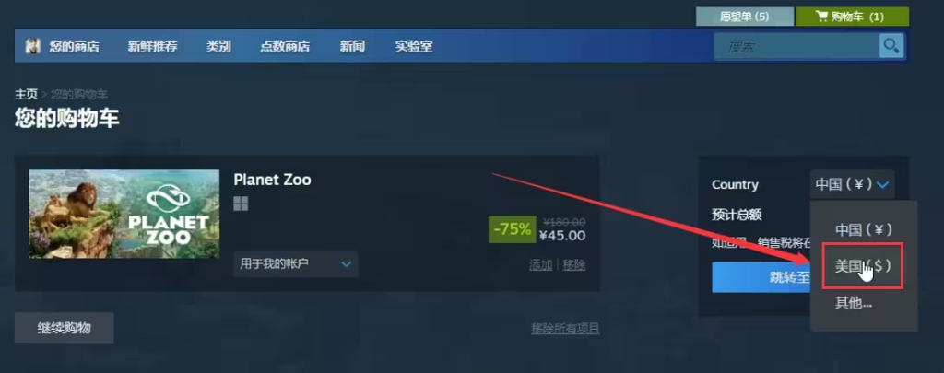Select 中国 (¥) in the dropdown list
944x373 pixels.
tap(863, 229)
